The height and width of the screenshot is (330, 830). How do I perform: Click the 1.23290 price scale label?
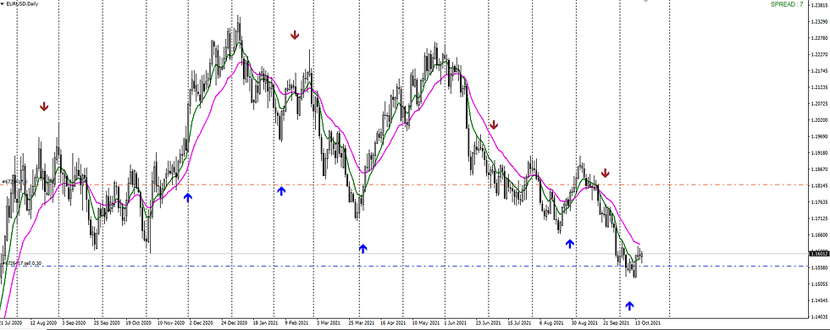pos(820,22)
